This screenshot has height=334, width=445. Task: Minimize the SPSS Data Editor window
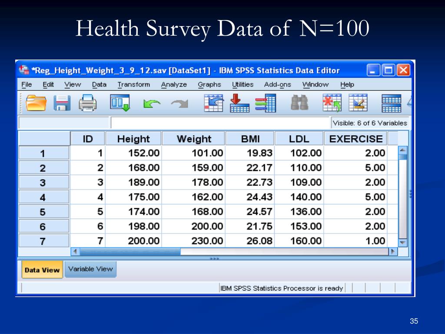click(x=373, y=70)
